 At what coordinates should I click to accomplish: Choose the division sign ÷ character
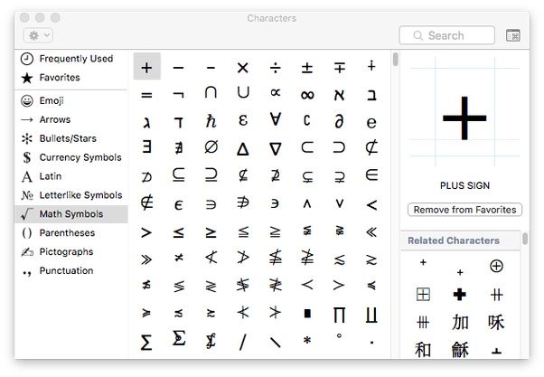click(275, 67)
